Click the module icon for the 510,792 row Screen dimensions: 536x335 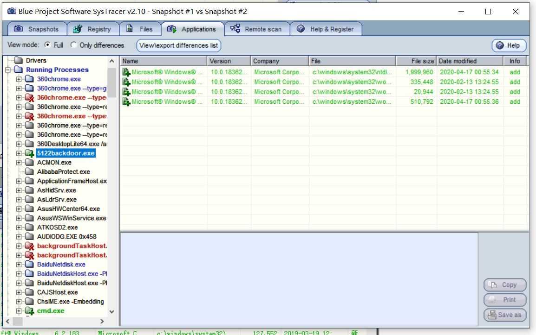pos(126,102)
